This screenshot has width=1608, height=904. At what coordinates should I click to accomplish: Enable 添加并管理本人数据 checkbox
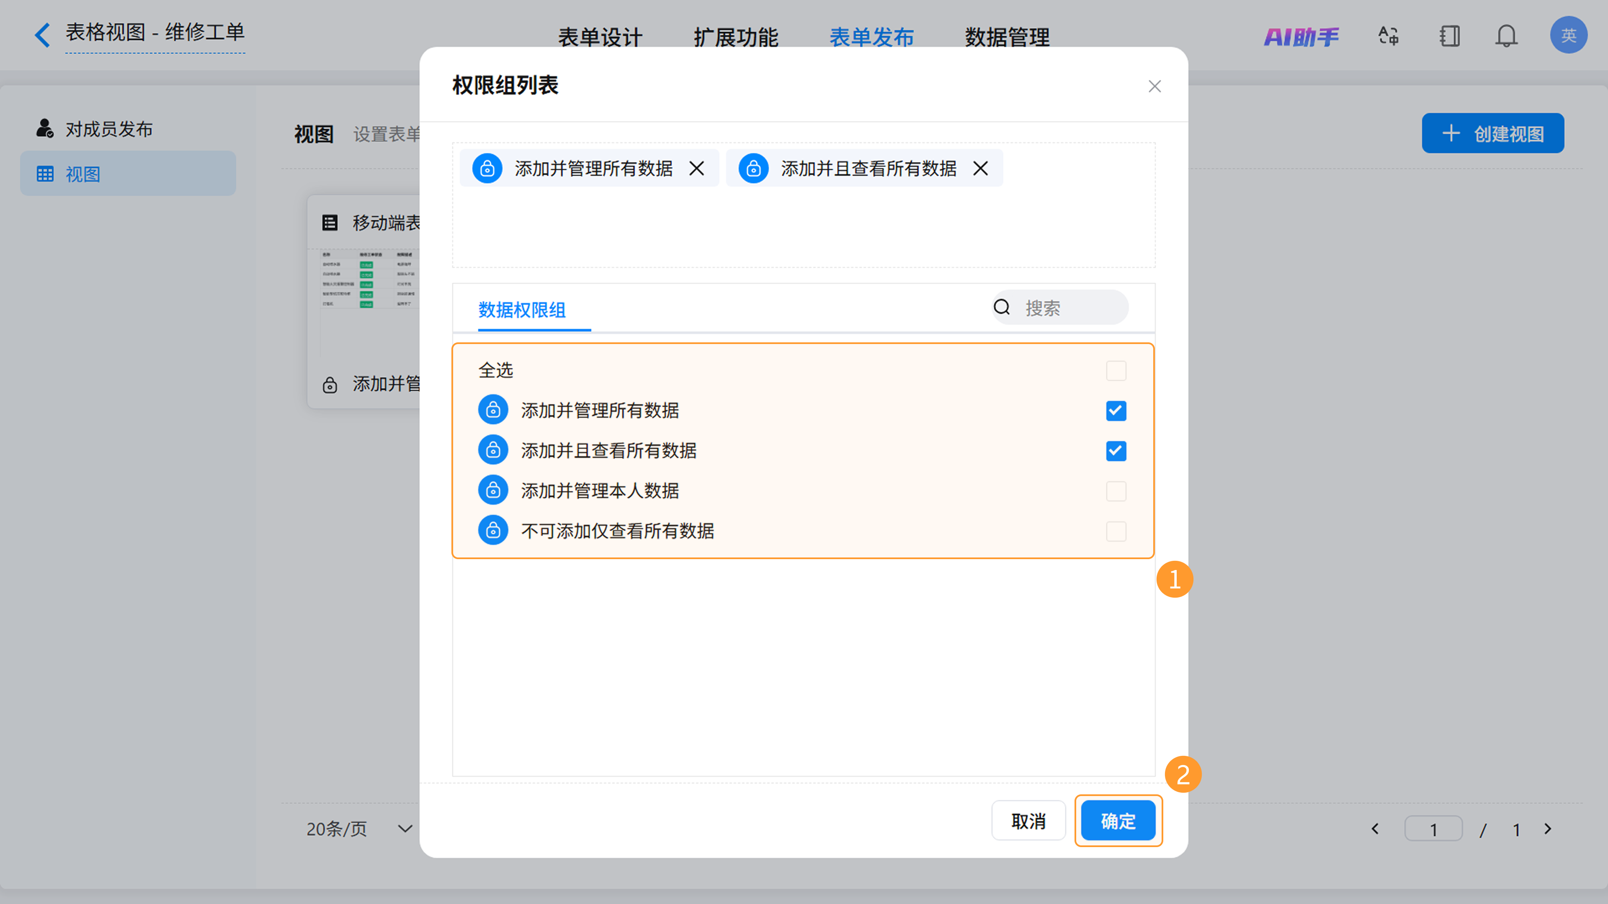1116,491
